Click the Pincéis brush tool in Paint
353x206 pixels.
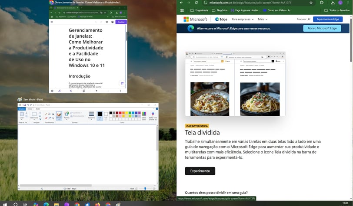[x=59, y=115]
